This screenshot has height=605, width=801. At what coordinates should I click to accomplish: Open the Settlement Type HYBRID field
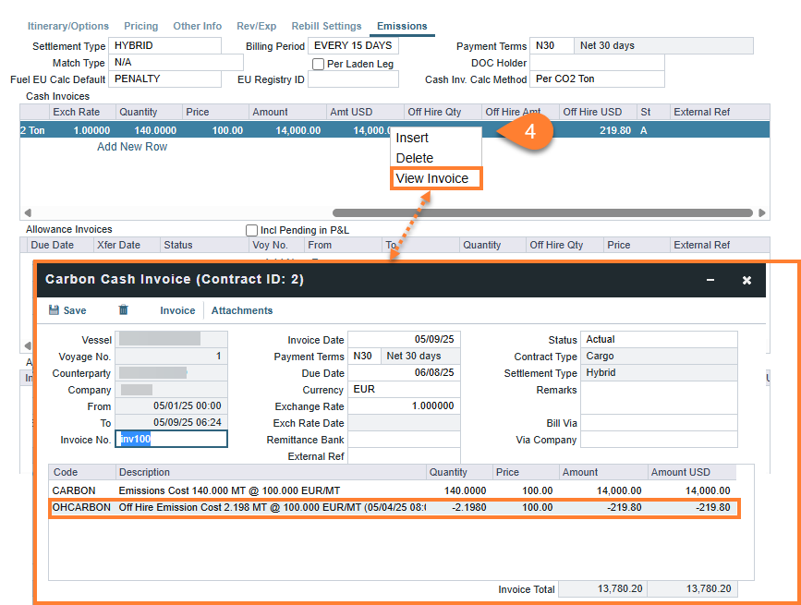point(165,45)
